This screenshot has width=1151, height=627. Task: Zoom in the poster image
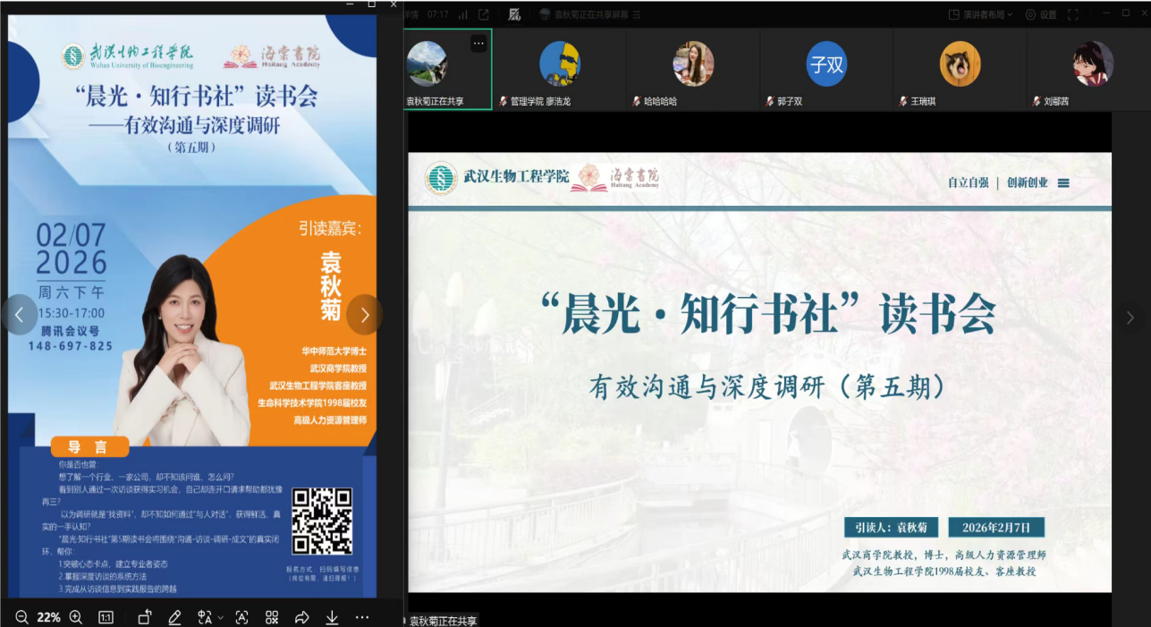click(x=76, y=617)
